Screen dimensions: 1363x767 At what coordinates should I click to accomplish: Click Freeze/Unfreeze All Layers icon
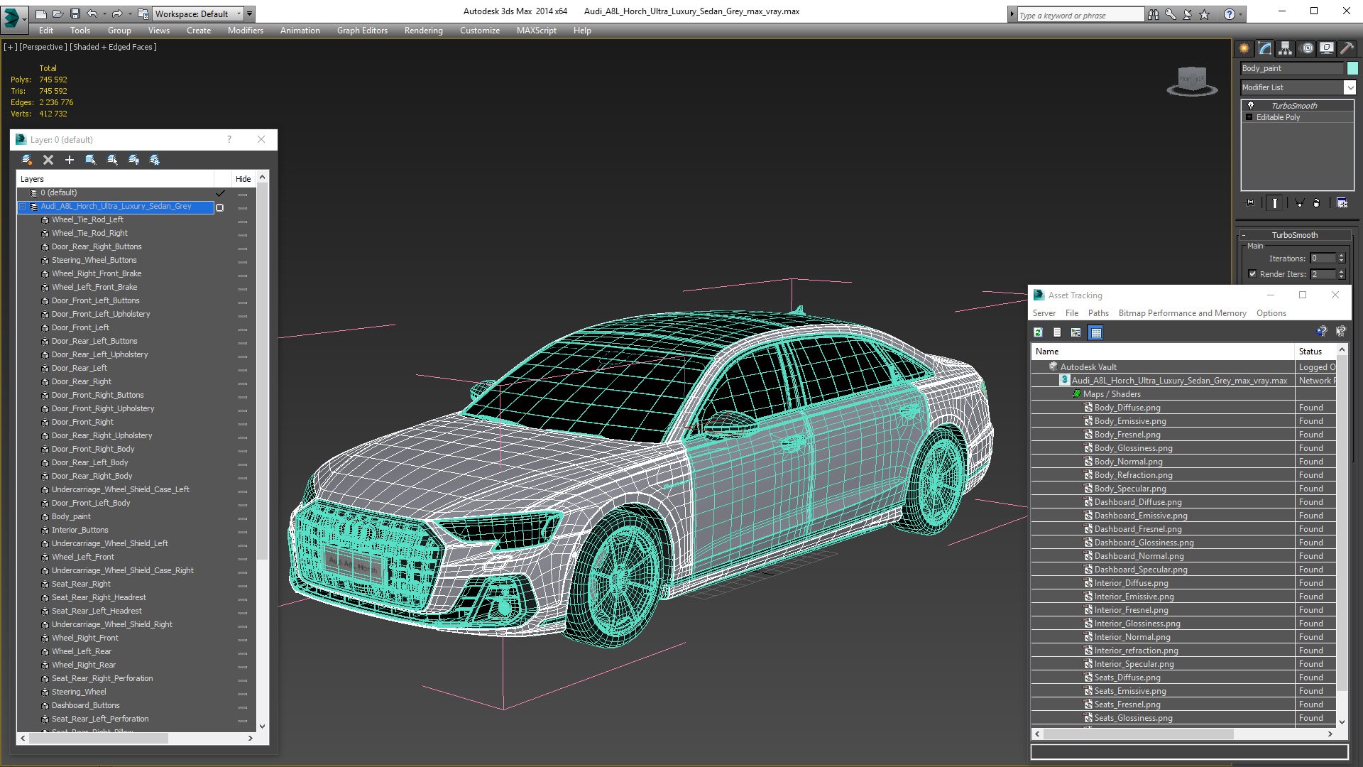tap(155, 160)
